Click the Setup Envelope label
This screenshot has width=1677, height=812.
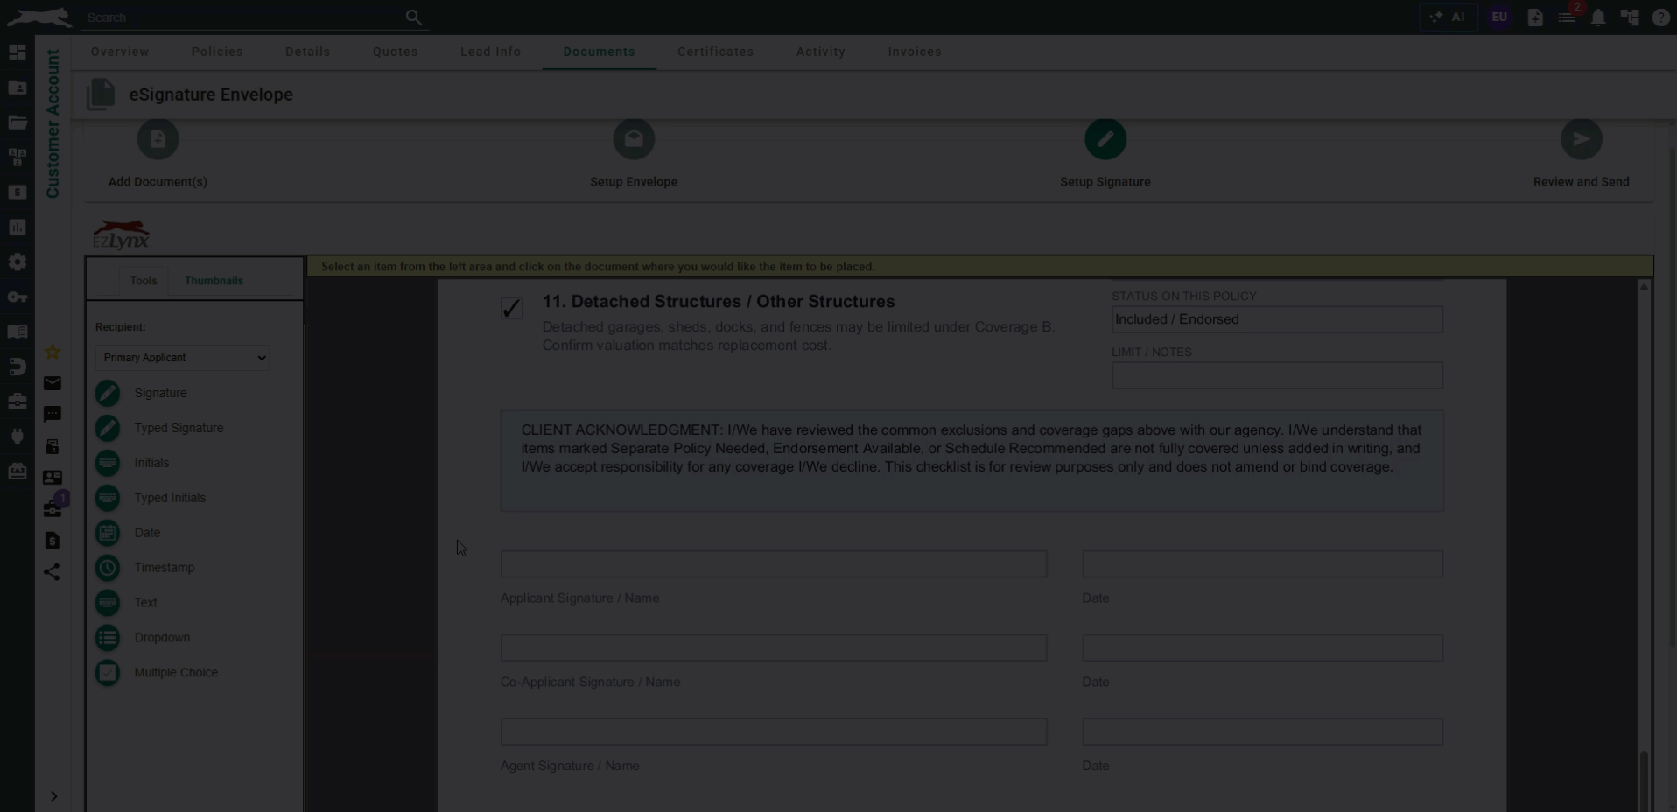point(634,182)
